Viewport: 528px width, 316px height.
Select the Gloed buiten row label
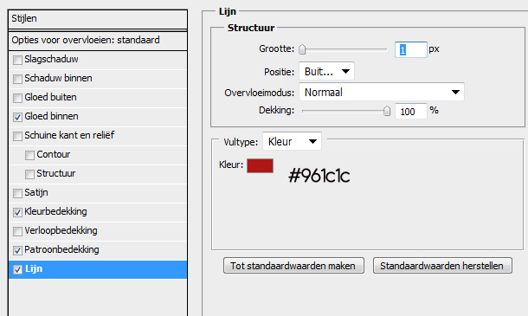(50, 97)
